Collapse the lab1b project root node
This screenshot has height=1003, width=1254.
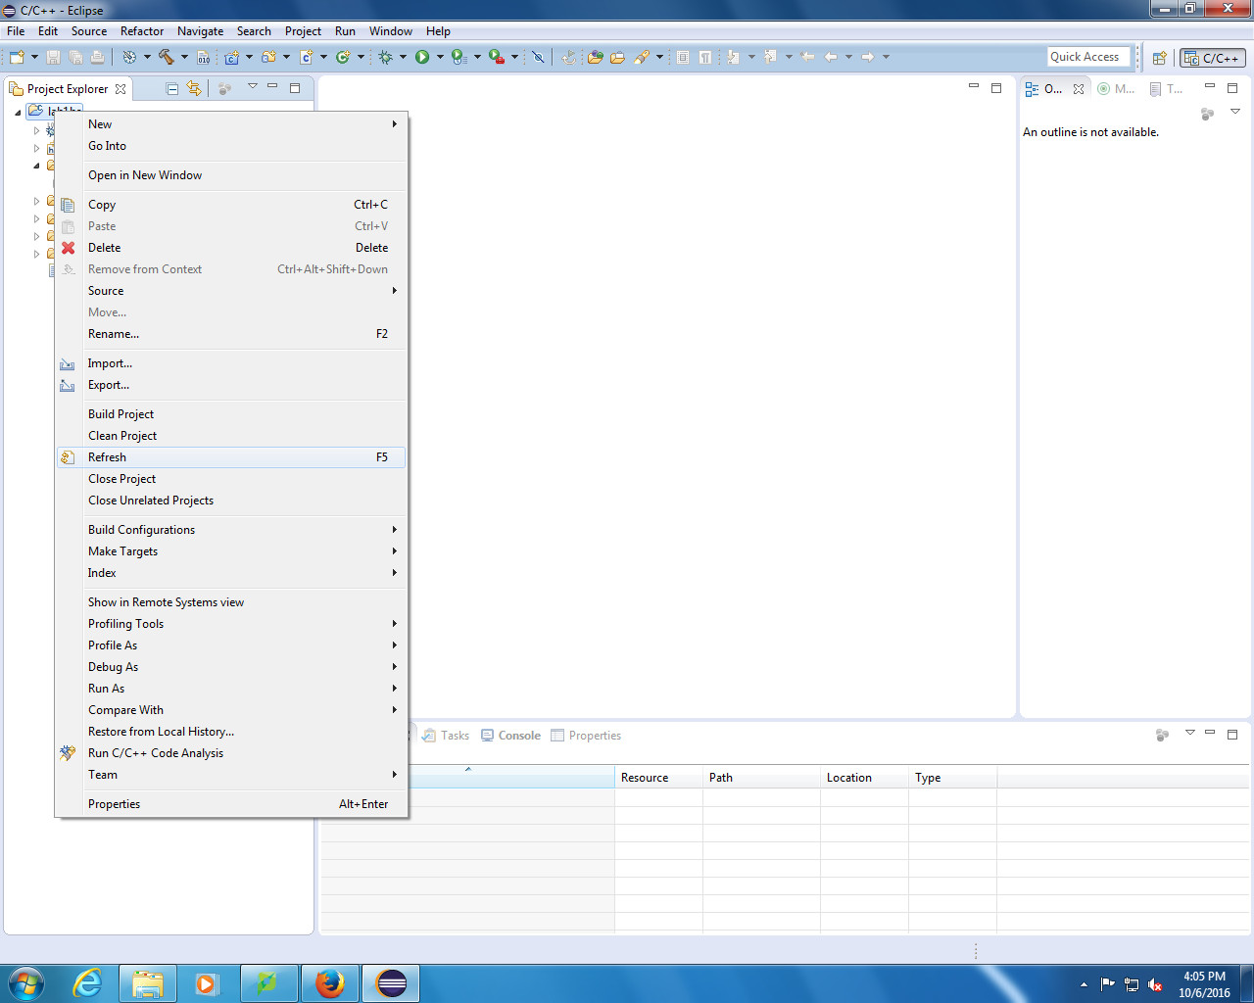point(18,113)
